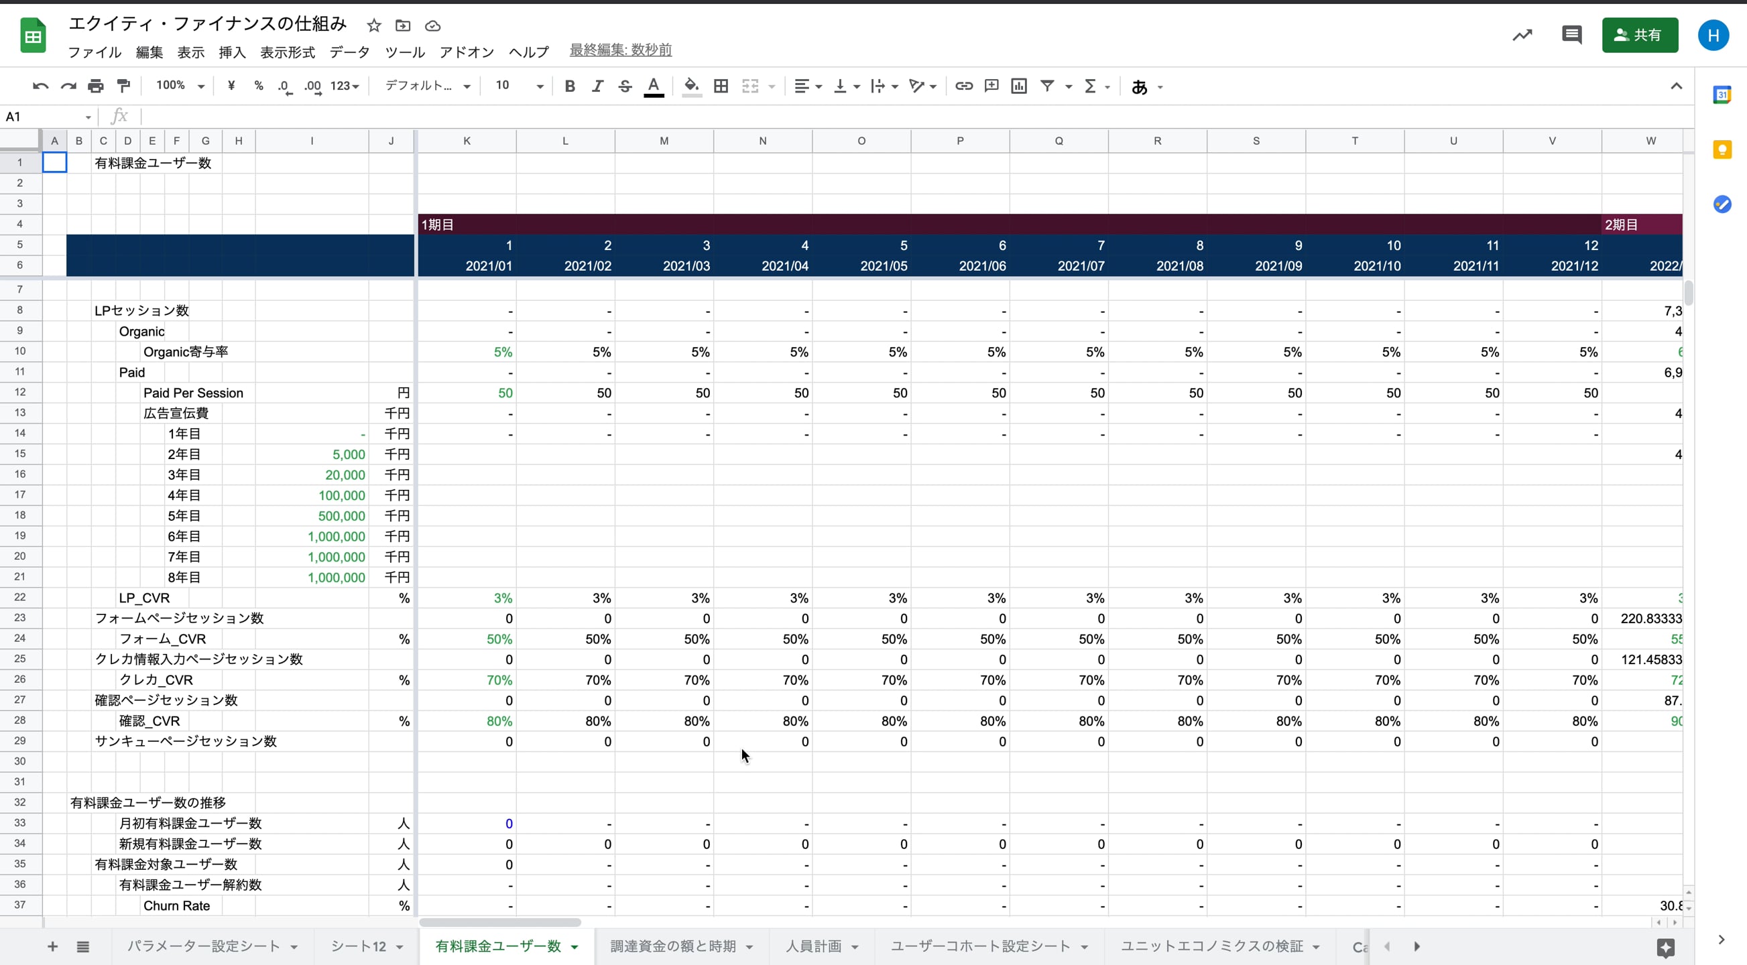Click the insert chart icon
This screenshot has width=1747, height=965.
point(1018,86)
